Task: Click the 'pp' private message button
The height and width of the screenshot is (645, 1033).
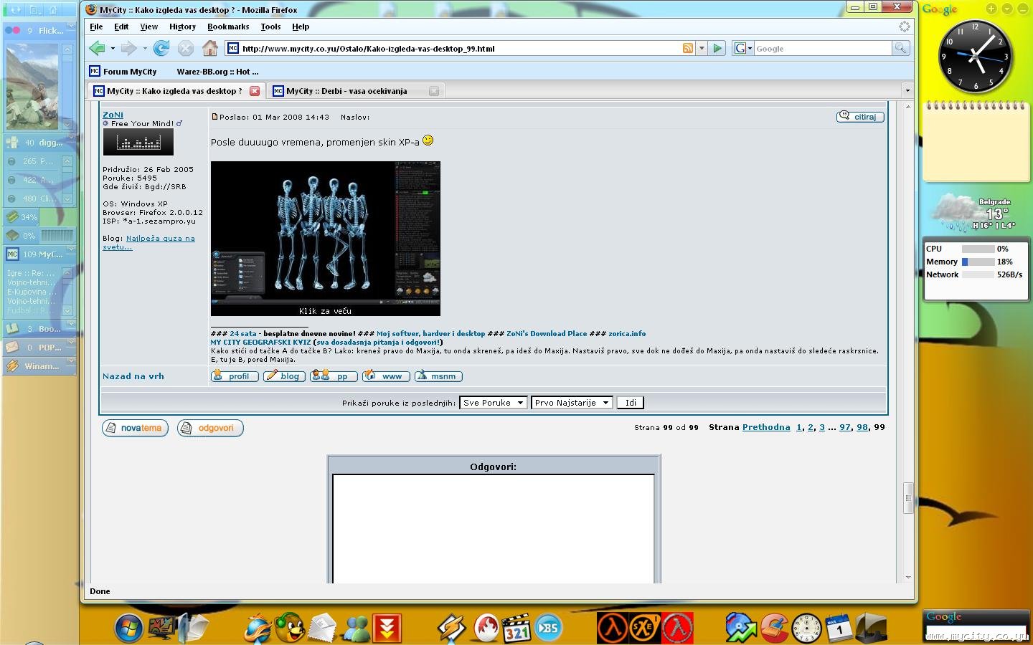Action: click(x=334, y=376)
